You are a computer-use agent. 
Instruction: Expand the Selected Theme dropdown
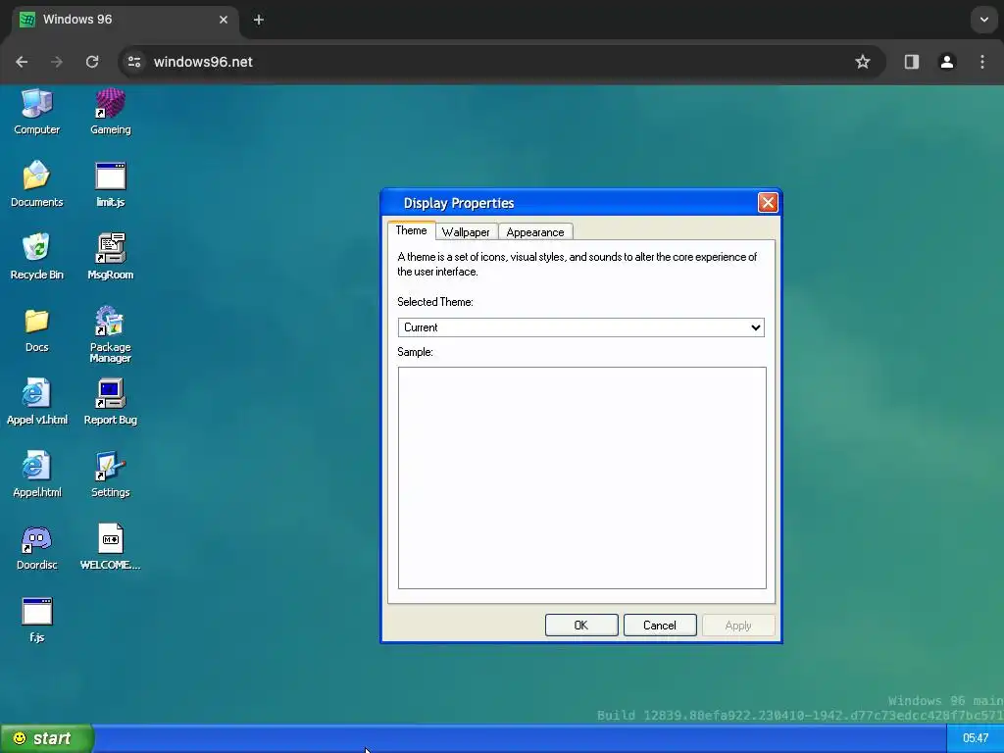click(x=580, y=327)
